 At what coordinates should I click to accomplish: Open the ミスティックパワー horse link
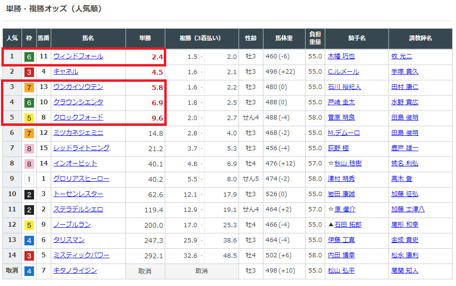coord(81,255)
